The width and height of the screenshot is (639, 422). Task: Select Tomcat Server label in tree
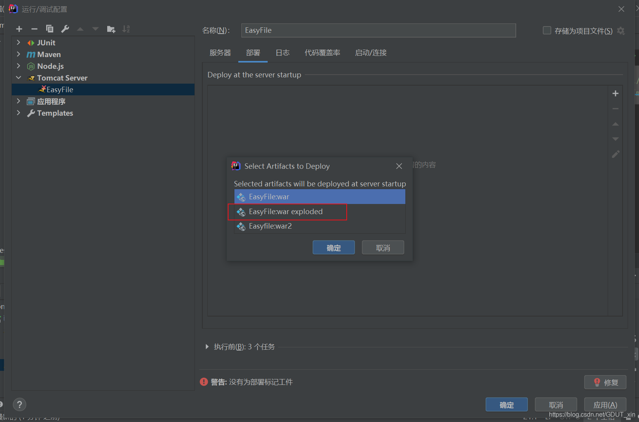(x=62, y=78)
